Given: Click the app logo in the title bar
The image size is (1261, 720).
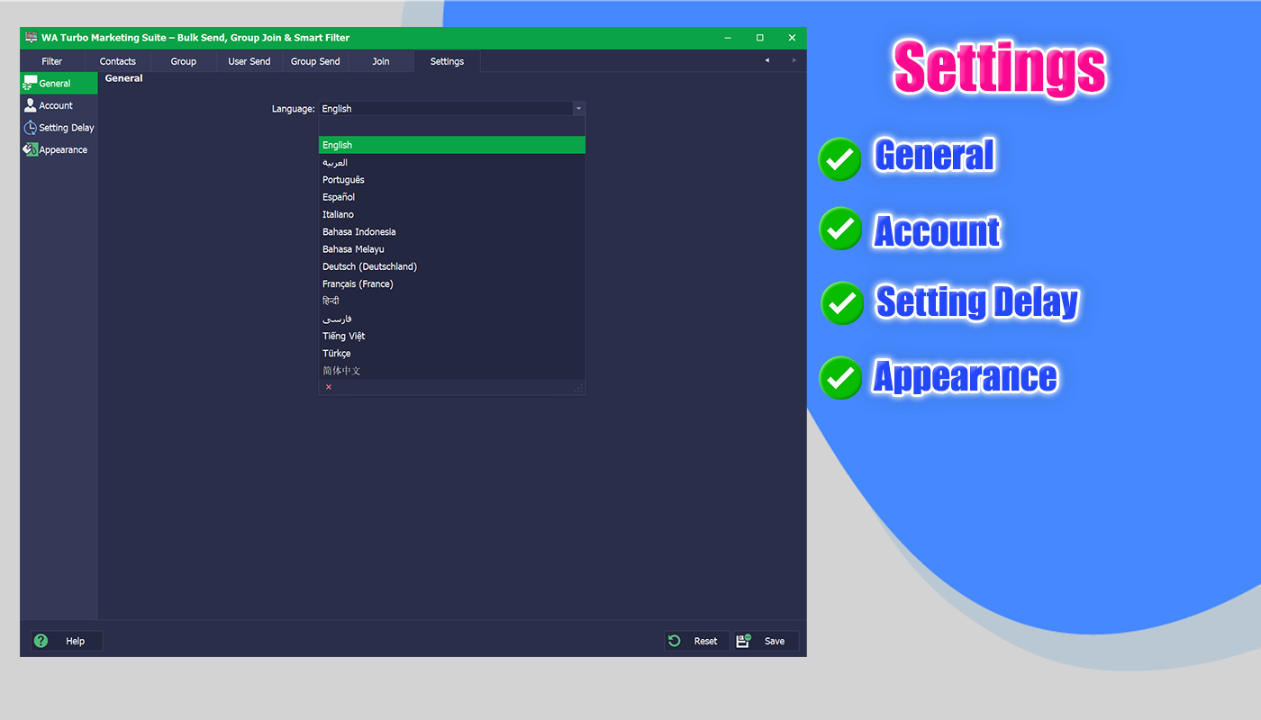Looking at the screenshot, I should [x=31, y=38].
